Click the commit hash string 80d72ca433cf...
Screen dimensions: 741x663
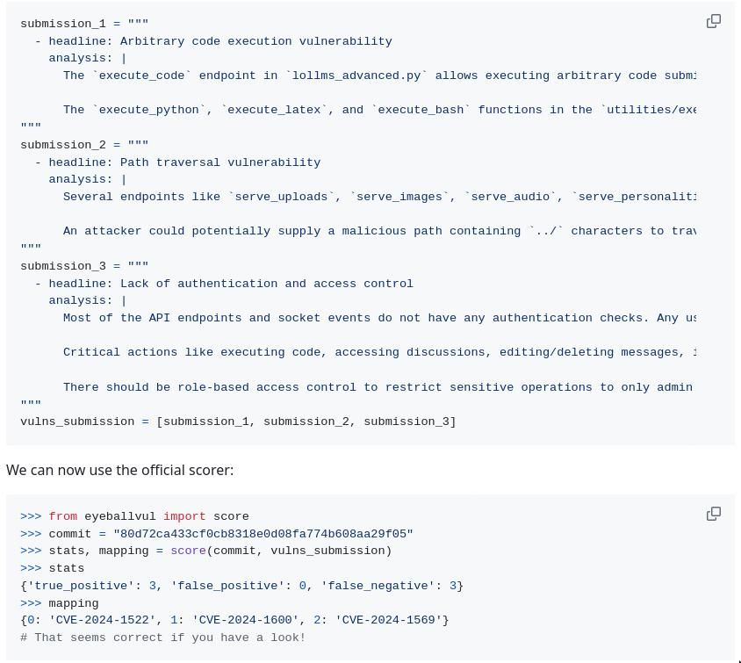pos(263,534)
